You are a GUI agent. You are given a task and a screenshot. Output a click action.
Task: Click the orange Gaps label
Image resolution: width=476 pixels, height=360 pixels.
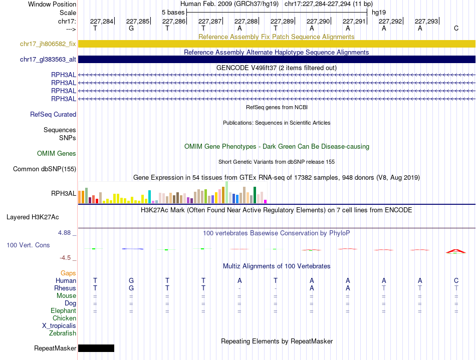68,273
